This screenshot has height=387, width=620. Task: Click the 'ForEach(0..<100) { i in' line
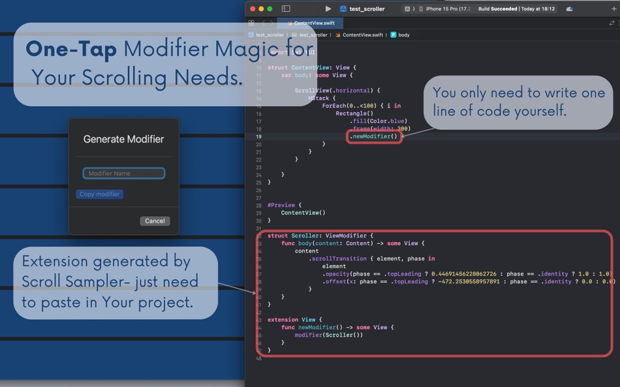[362, 106]
